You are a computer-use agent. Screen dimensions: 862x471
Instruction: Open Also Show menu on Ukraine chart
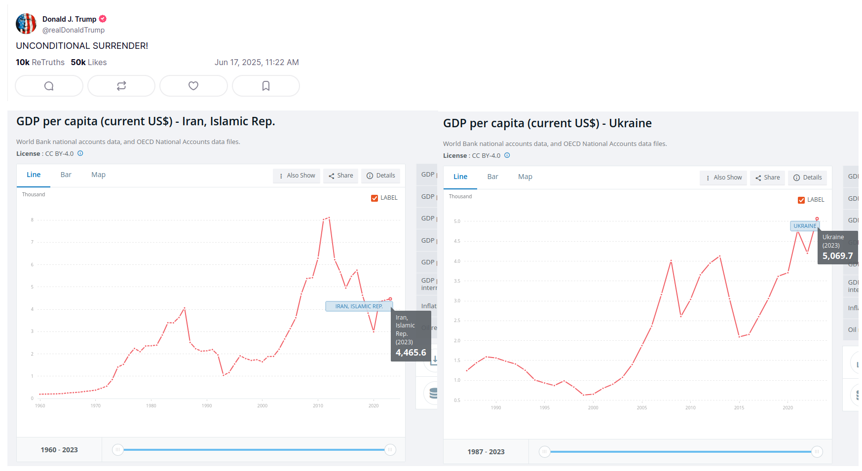point(723,178)
